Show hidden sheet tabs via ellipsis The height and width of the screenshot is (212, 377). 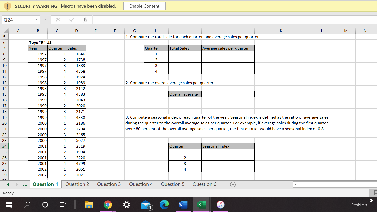25,185
